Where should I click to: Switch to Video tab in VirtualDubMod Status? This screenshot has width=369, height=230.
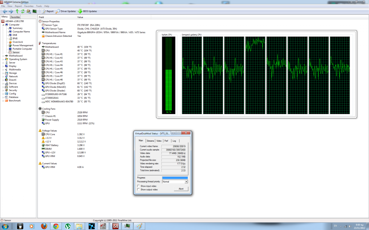pyautogui.click(x=159, y=141)
